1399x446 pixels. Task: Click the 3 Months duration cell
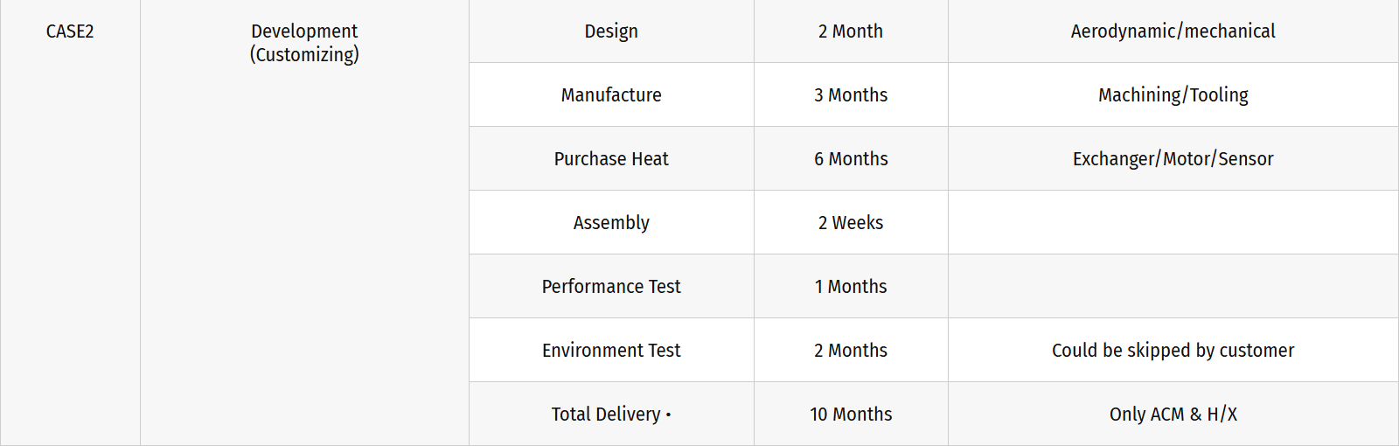point(851,94)
